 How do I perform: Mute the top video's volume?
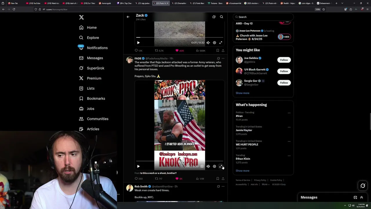(208, 43)
